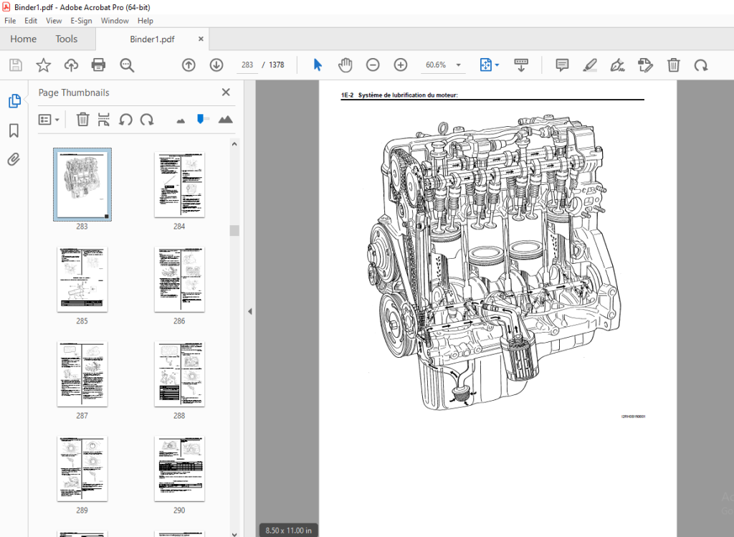Go to previous page arrow
The width and height of the screenshot is (734, 537).
[x=189, y=65]
